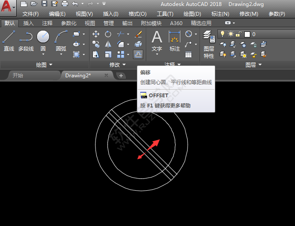This screenshot has width=295, height=226.
Task: Select the Move tool
Action: 96,34
